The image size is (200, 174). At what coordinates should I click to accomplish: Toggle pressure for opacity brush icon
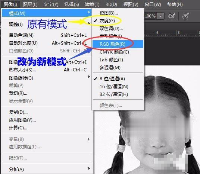(172, 16)
